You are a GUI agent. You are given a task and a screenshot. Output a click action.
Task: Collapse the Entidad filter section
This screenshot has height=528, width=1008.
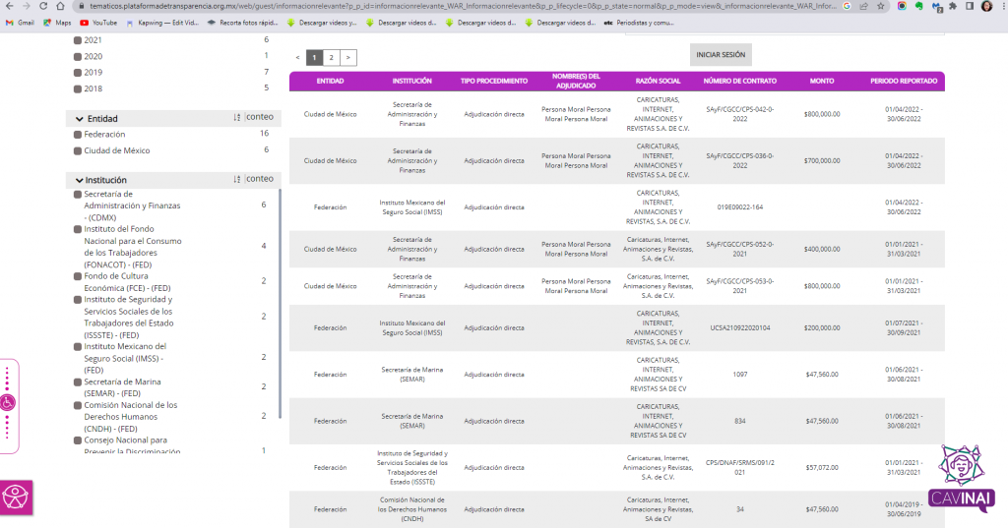point(79,119)
